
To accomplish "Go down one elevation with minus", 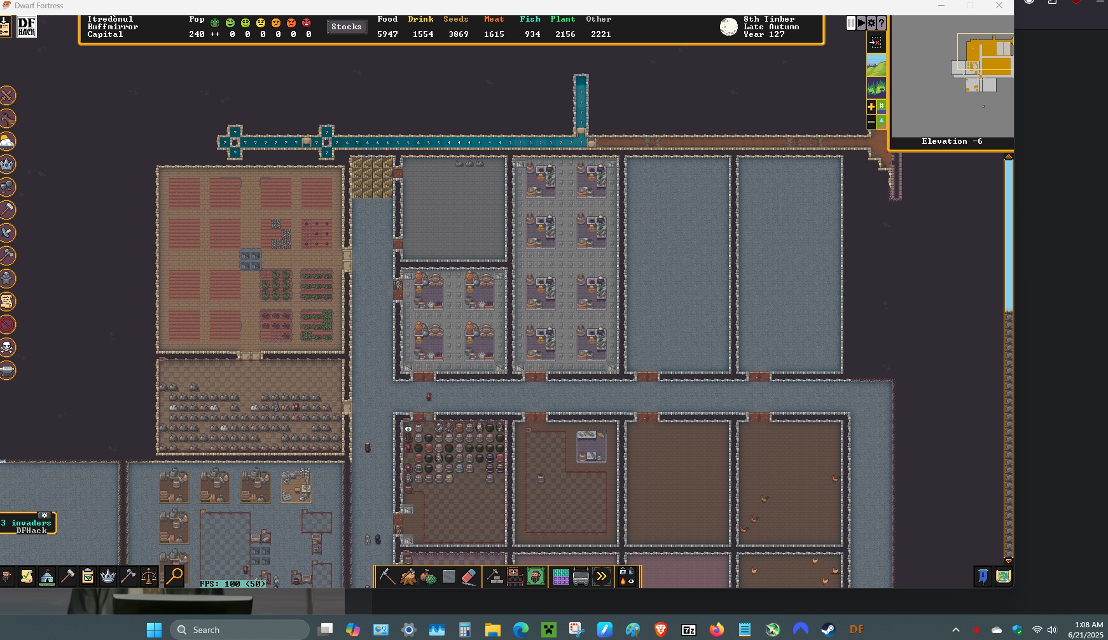I will pyautogui.click(x=871, y=122).
